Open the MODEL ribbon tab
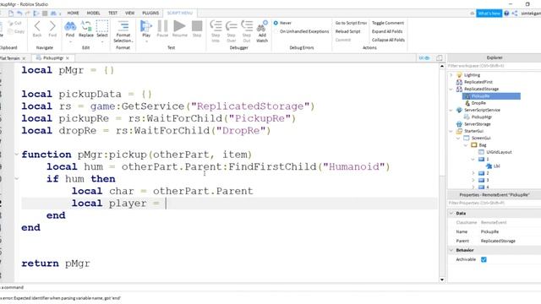 pyautogui.click(x=93, y=14)
